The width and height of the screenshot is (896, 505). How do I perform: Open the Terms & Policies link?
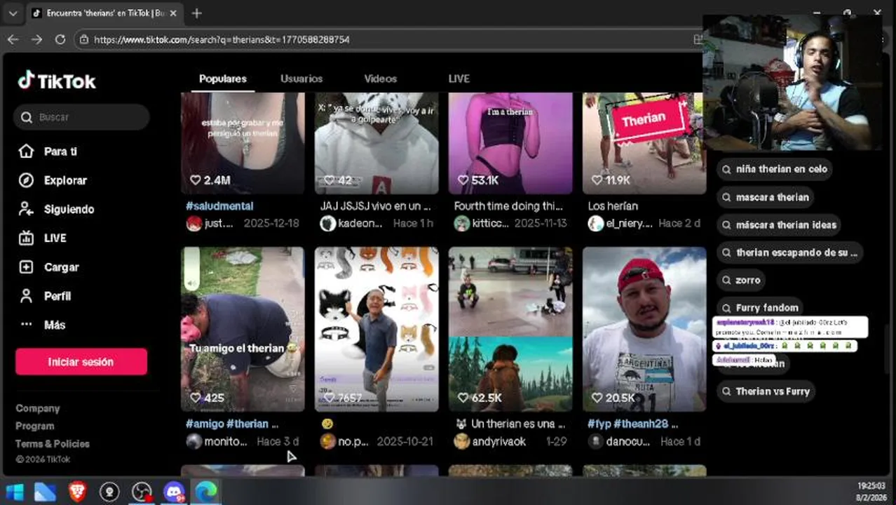[x=53, y=443]
